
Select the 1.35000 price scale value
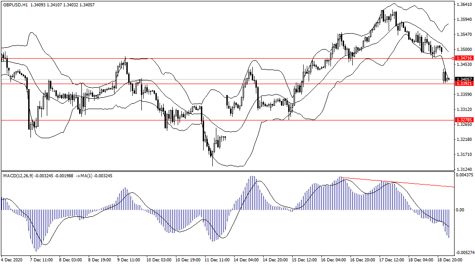tap(464, 49)
